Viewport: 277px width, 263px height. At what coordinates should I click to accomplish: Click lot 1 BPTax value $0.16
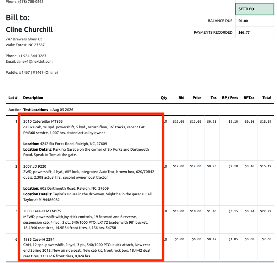[249, 122]
